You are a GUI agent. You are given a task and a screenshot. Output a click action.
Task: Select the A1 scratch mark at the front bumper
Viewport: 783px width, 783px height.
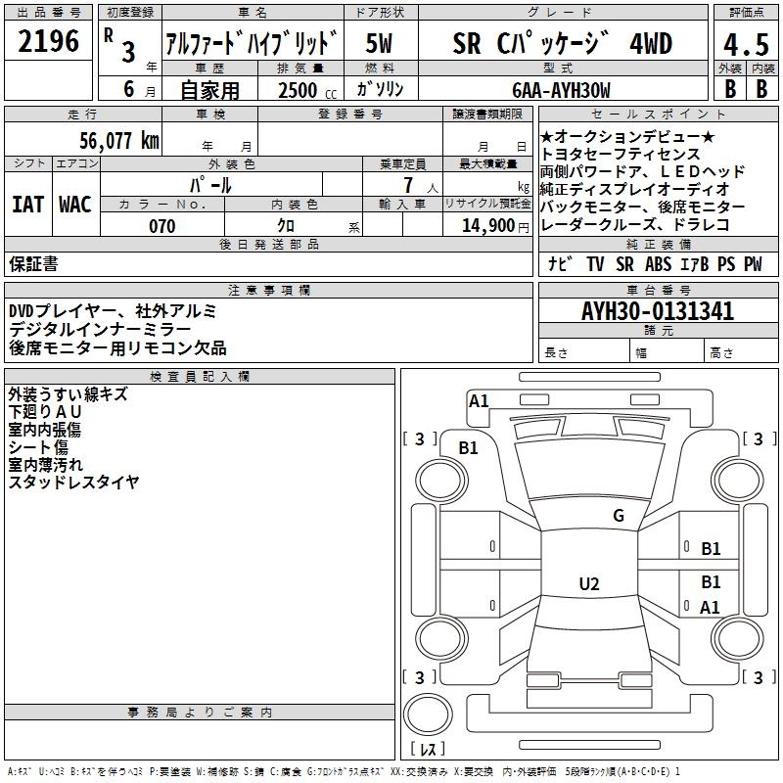click(x=479, y=401)
